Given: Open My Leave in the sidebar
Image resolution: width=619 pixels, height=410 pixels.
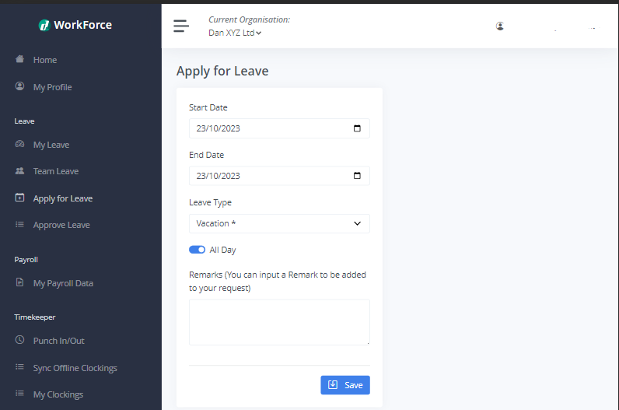Looking at the screenshot, I should point(51,145).
